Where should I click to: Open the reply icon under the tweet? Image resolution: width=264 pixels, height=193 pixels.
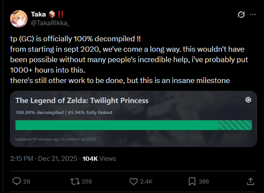pyautogui.click(x=17, y=181)
